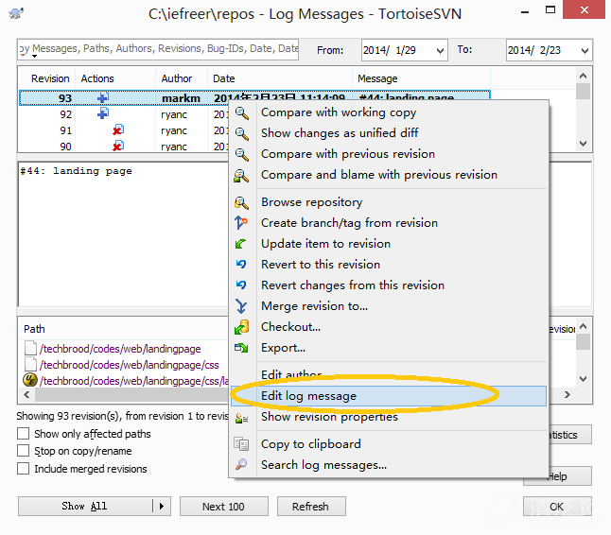Image resolution: width=611 pixels, height=535 pixels.
Task: Select Edit log message menu entry
Action: click(308, 396)
